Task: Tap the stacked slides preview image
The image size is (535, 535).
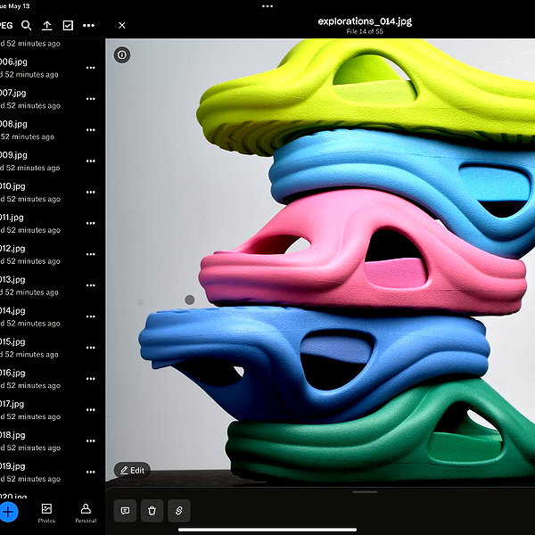Action: click(320, 261)
